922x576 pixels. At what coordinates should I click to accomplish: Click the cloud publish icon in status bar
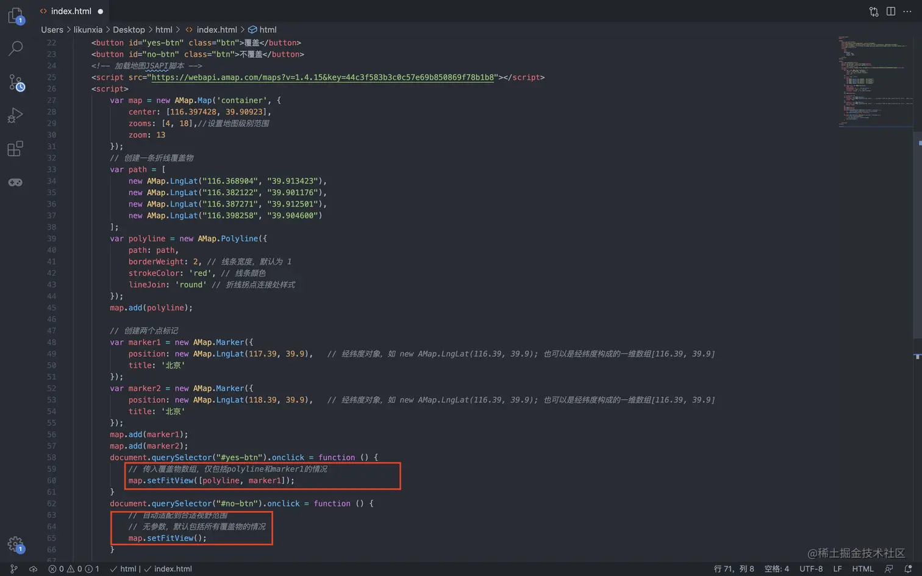tap(34, 569)
